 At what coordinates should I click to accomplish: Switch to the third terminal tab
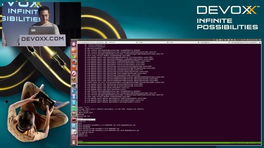click(x=153, y=42)
